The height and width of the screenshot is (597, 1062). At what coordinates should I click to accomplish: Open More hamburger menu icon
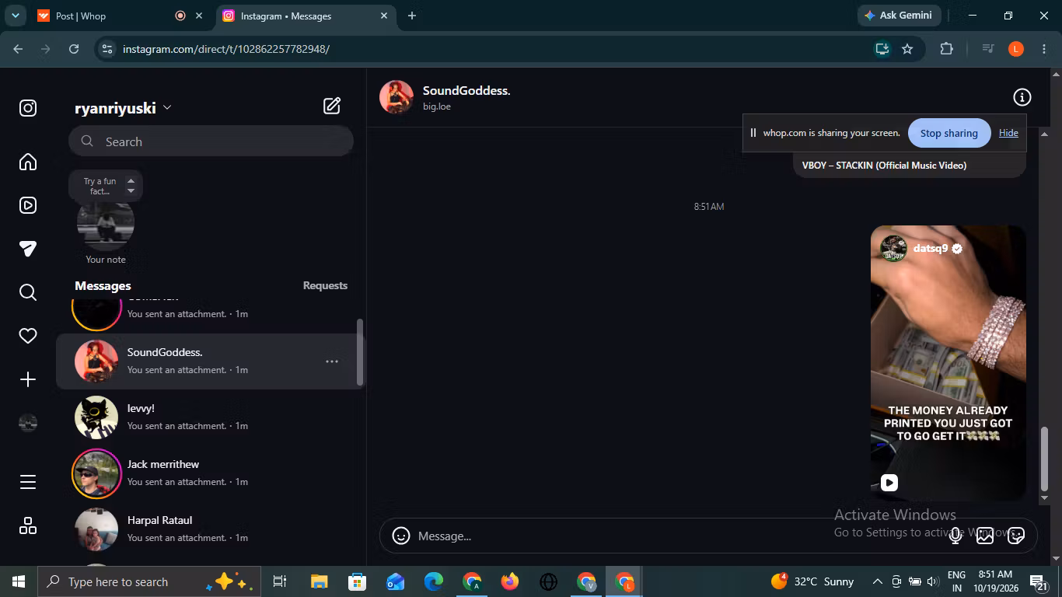tap(28, 482)
